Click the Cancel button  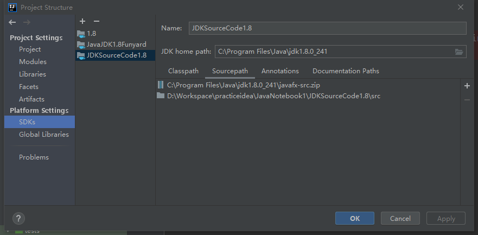[x=400, y=218]
